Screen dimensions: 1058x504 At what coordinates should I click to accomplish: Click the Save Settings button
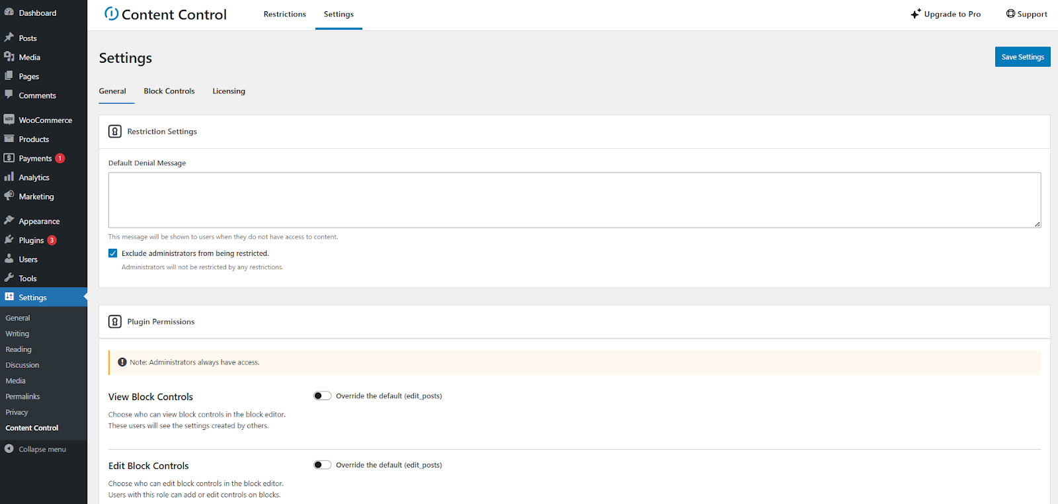click(1022, 57)
